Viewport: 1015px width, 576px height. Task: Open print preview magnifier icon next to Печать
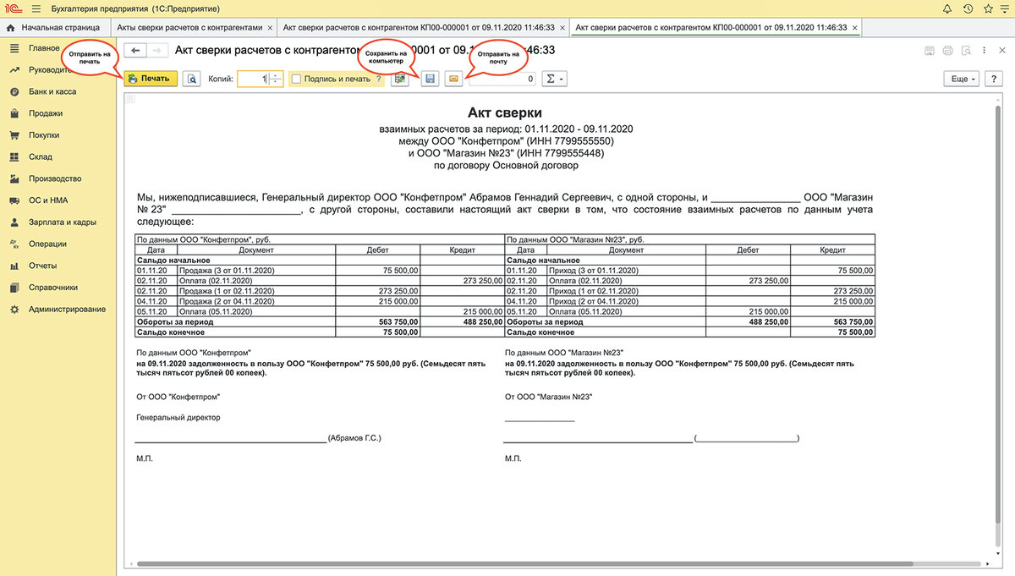click(x=192, y=79)
